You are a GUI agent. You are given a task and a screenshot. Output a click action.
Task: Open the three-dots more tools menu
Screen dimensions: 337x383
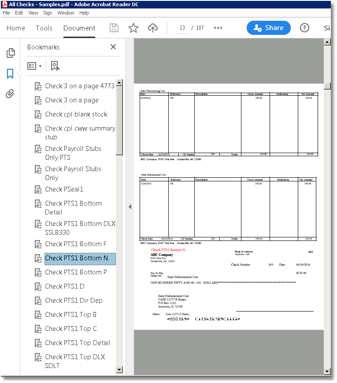[x=218, y=28]
